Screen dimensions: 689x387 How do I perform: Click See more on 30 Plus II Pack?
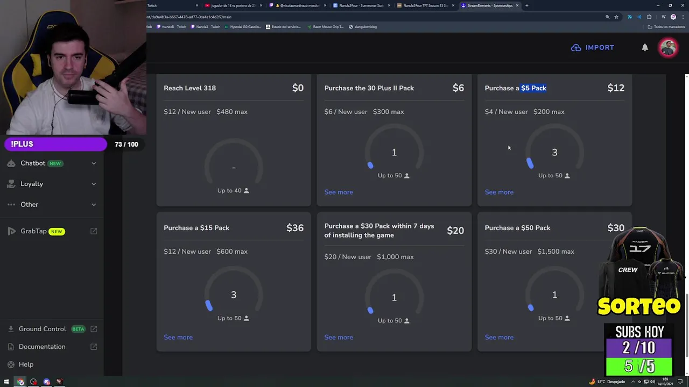pos(339,192)
